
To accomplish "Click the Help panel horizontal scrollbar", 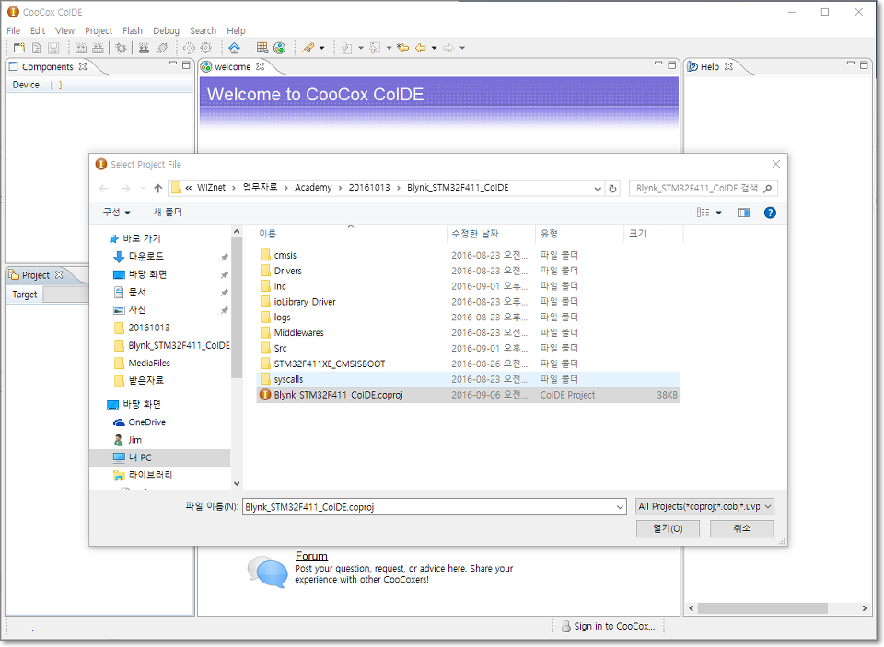I will click(762, 608).
